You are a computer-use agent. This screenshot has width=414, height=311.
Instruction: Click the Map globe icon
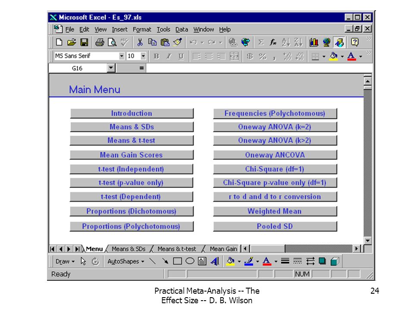tap(326, 42)
